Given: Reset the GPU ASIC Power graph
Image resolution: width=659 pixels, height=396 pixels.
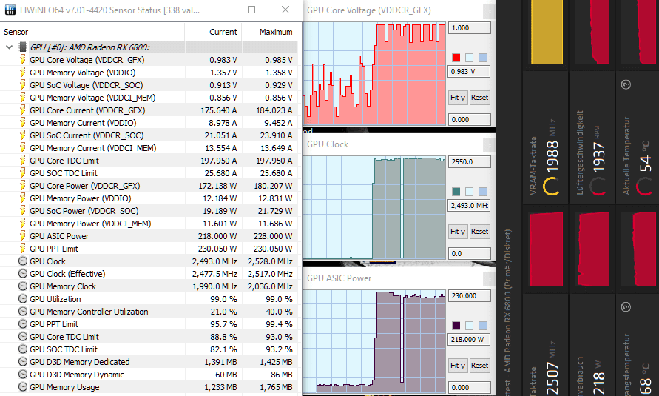Looking at the screenshot, I should tap(479, 366).
